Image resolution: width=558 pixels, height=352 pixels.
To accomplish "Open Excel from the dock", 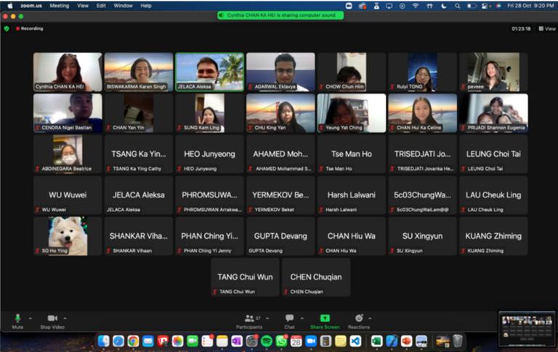I will (x=376, y=341).
